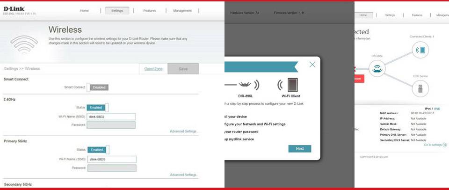The height and width of the screenshot is (190, 449).
Task: Open Settings tab in Wireless page navigation
Action: point(117,11)
